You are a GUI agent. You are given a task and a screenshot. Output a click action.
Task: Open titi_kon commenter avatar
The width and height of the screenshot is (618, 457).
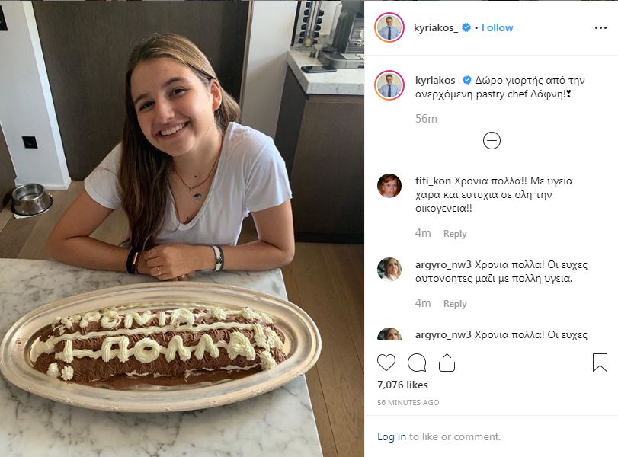(389, 186)
